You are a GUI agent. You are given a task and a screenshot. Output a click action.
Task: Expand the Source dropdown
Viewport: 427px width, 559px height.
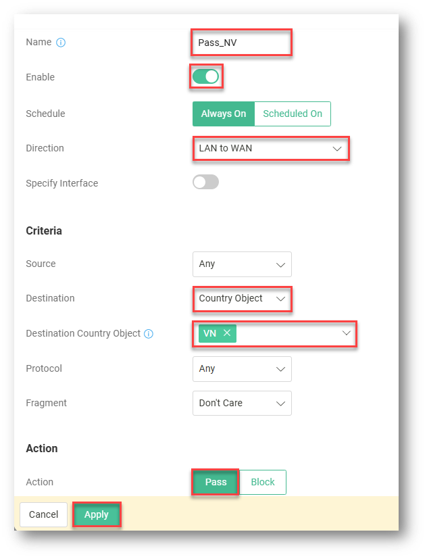242,264
